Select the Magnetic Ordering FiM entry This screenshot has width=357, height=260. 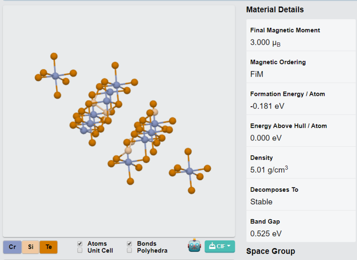click(301, 67)
